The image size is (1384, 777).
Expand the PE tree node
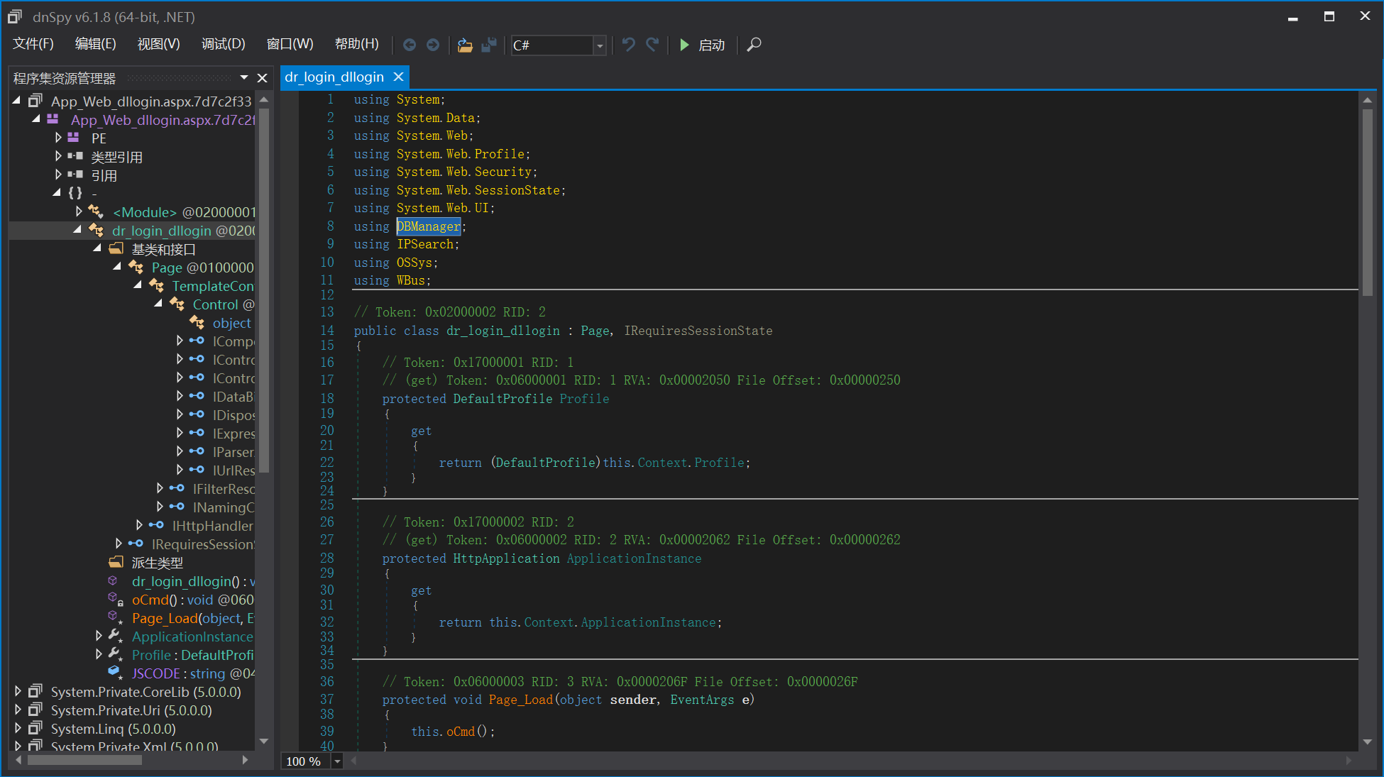pos(58,138)
